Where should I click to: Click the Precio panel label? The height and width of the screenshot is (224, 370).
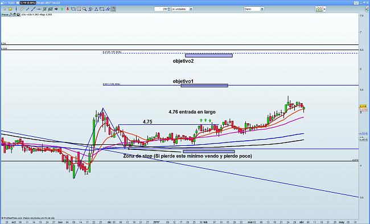(5, 15)
